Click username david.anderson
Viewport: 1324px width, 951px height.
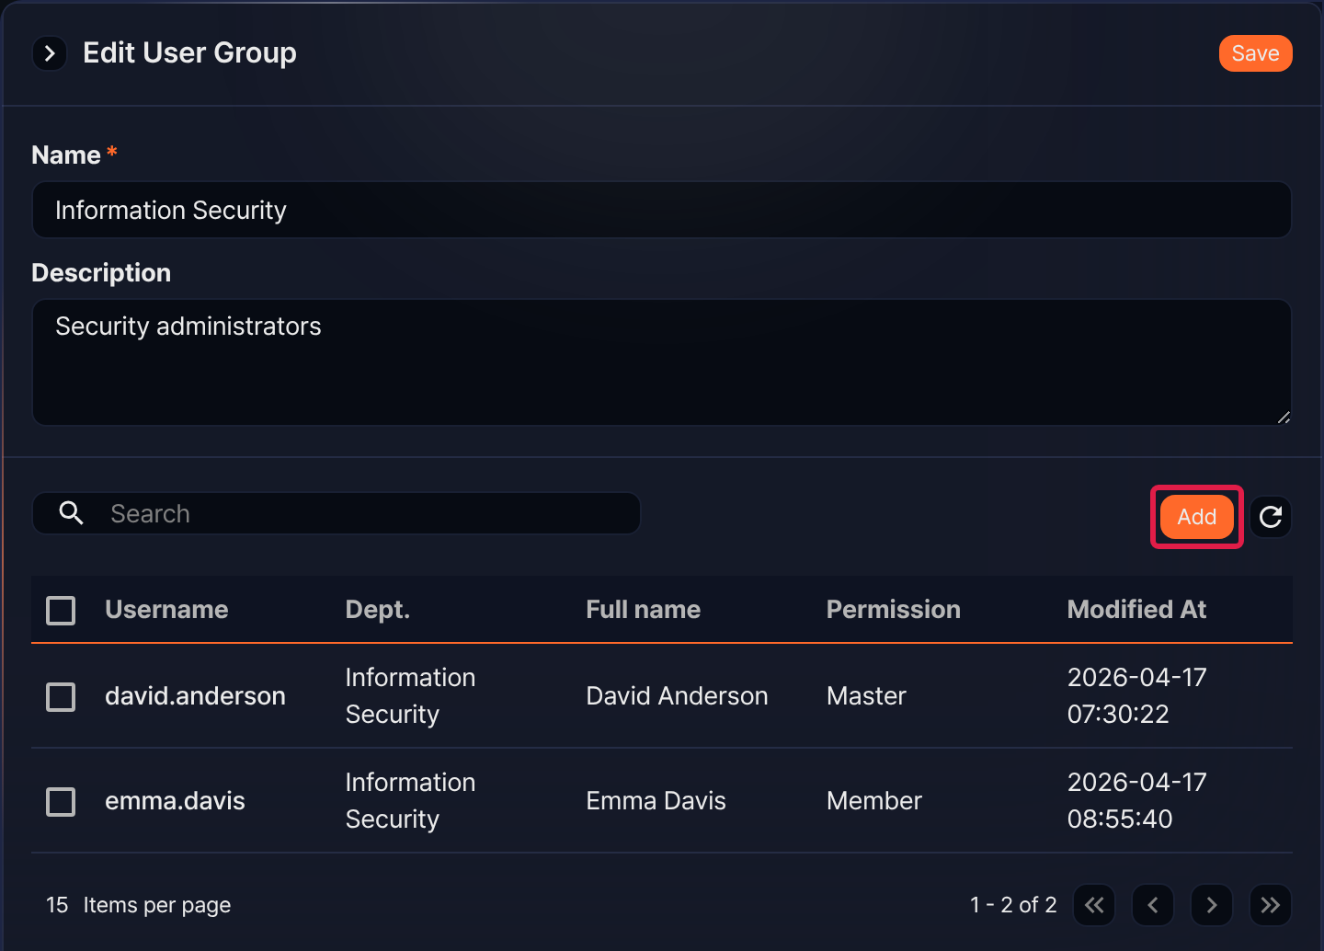[x=195, y=696]
